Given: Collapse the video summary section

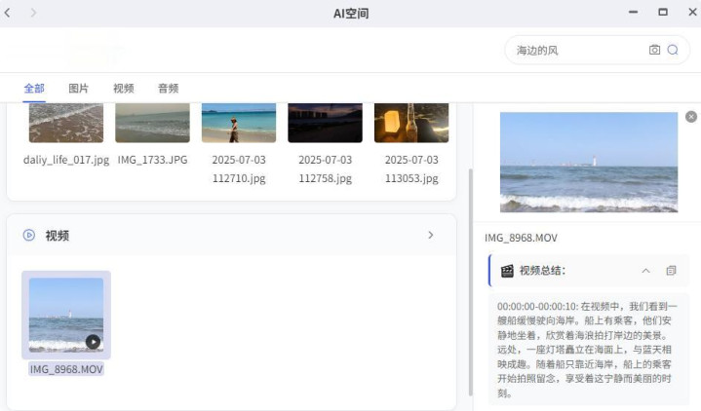Looking at the screenshot, I should (x=645, y=271).
